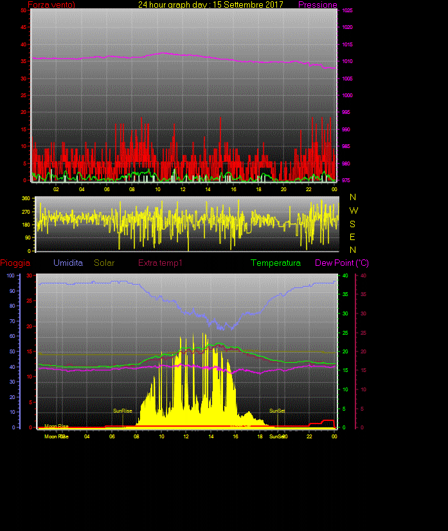This screenshot has height=531, width=448.
Task: Click the '00' hour tick under wind graph
Action: 334,189
